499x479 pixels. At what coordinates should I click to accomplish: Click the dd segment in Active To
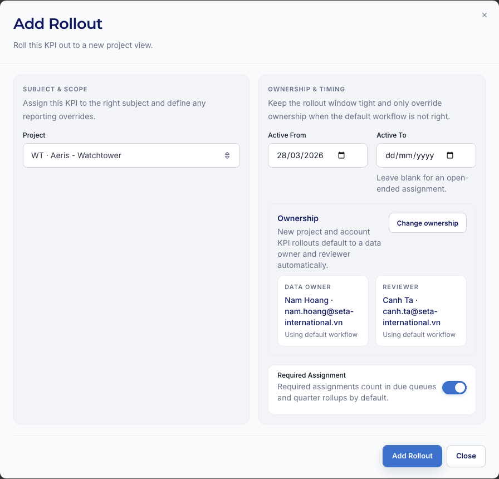390,155
